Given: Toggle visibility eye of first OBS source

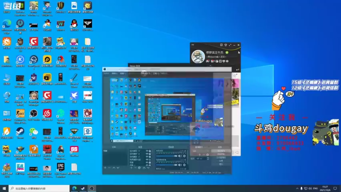Looking at the screenshot, I should pyautogui.click(x=147, y=151).
